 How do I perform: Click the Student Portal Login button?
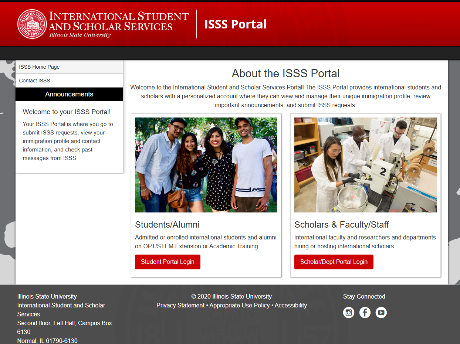pyautogui.click(x=168, y=262)
